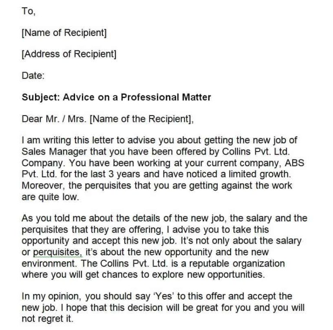The height and width of the screenshot is (330, 333).
Task: Click the words 'are quite low.'
Action: coord(50,197)
